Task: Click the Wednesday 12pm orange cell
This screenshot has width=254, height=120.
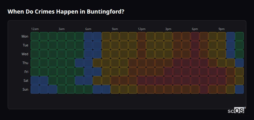Action: (142, 54)
